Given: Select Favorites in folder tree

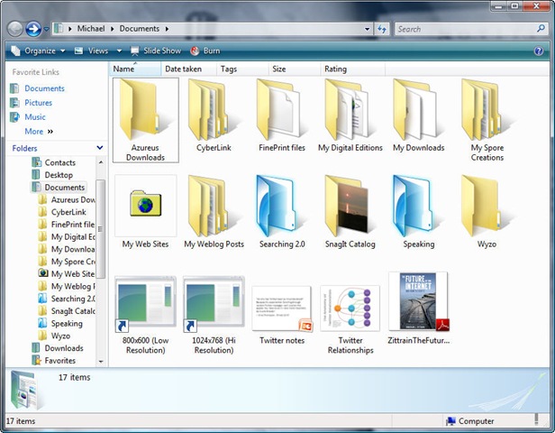Looking at the screenshot, I should tap(54, 361).
